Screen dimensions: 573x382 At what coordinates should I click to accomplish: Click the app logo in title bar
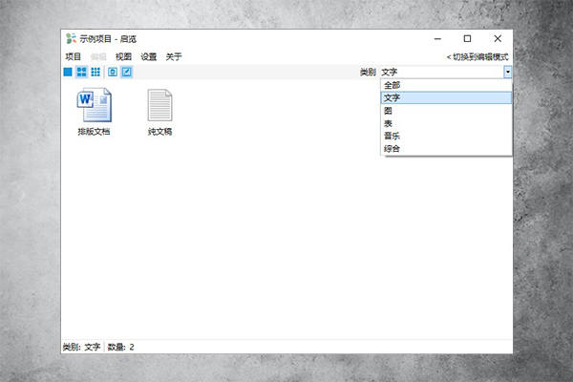(x=71, y=39)
